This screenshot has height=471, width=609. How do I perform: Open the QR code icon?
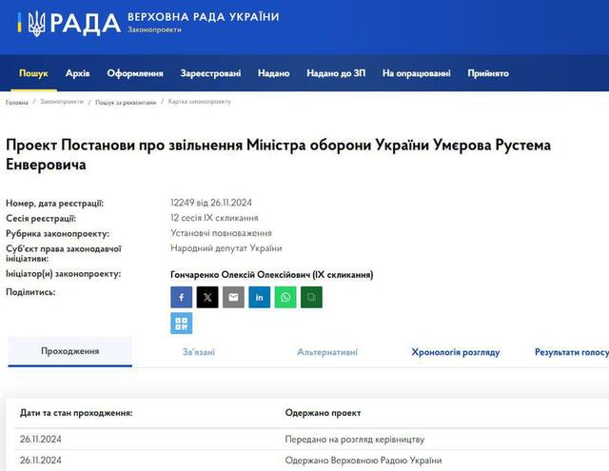tap(182, 324)
